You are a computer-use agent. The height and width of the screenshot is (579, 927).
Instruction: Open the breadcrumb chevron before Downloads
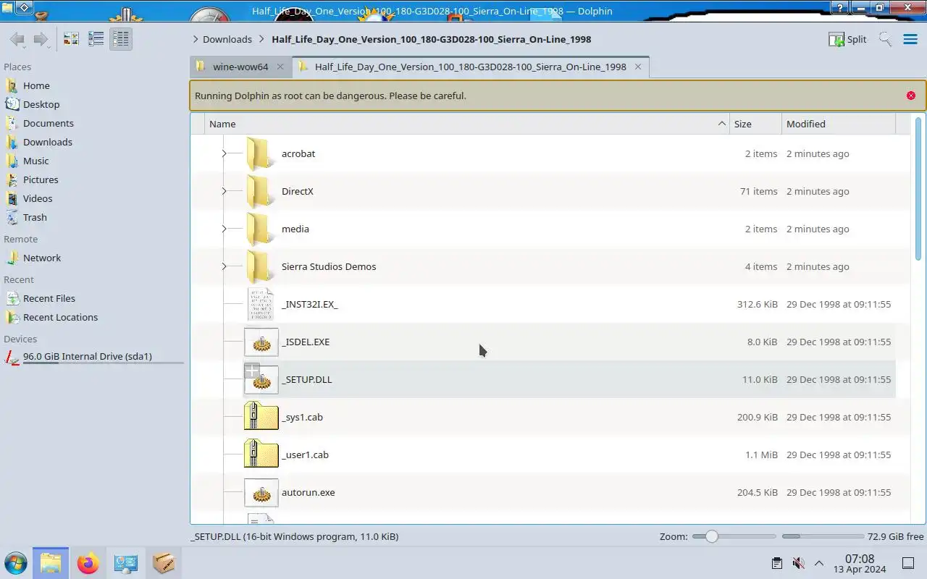pos(196,39)
